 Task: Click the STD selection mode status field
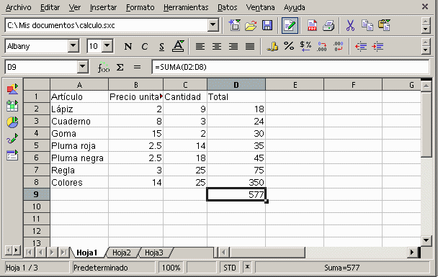[230, 268]
